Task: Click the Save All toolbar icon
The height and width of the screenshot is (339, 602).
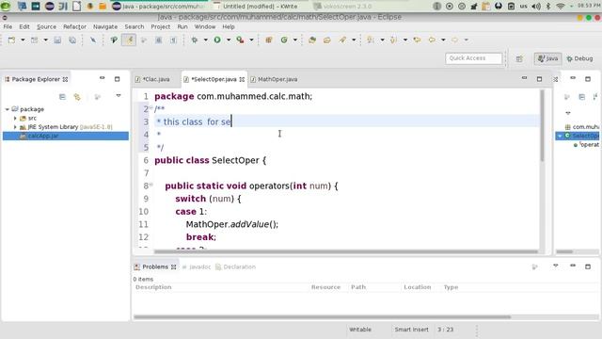Action: [72, 40]
